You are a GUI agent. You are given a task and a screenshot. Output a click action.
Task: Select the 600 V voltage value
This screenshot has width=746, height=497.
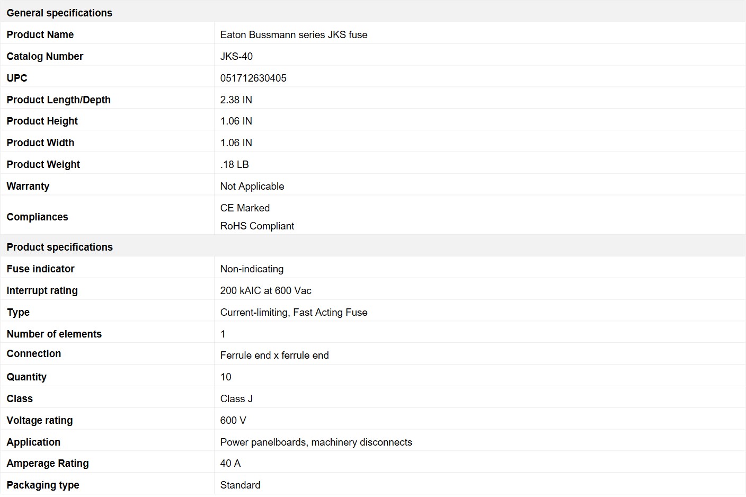[x=233, y=420]
